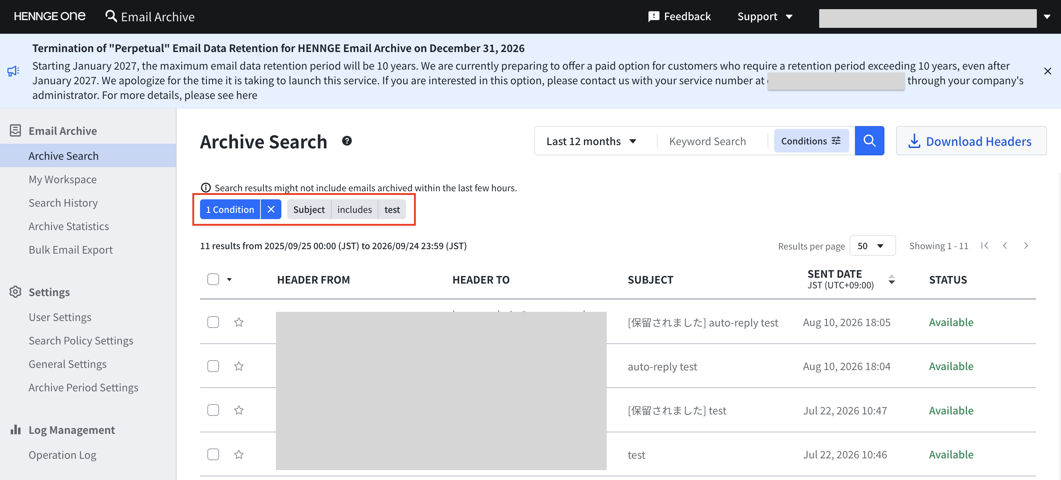This screenshot has height=480, width=1061.
Task: Click the megaphone announcement icon
Action: click(x=14, y=71)
